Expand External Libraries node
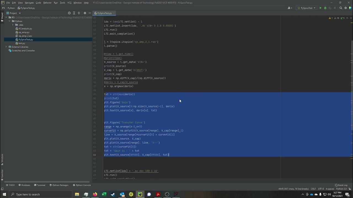Screen dimensions: 353x198 [x=6, y=47]
